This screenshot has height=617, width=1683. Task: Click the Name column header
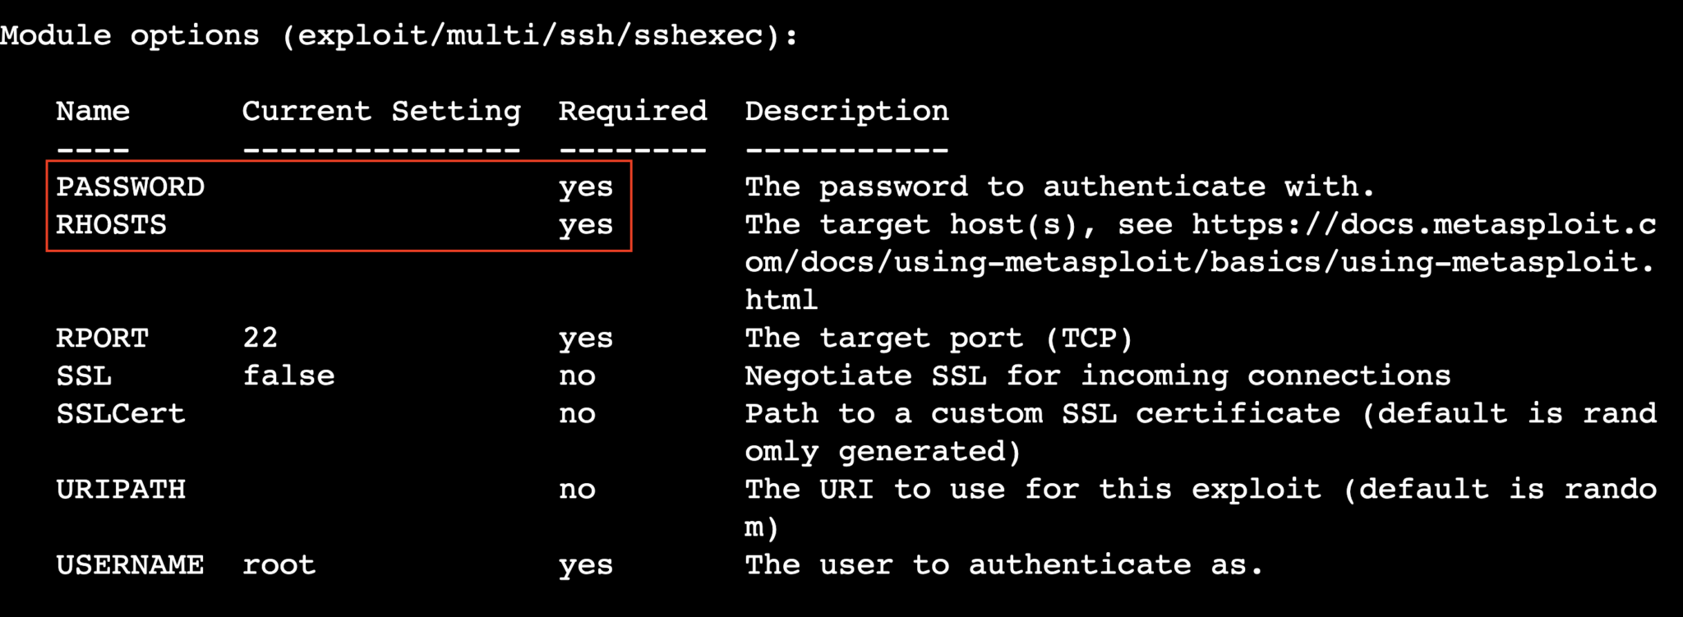point(92,111)
